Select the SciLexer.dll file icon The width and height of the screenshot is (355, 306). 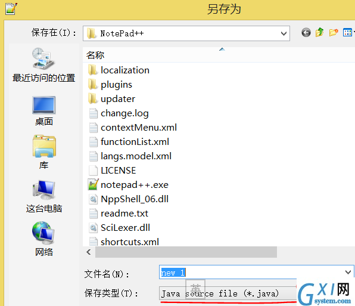coord(93,228)
